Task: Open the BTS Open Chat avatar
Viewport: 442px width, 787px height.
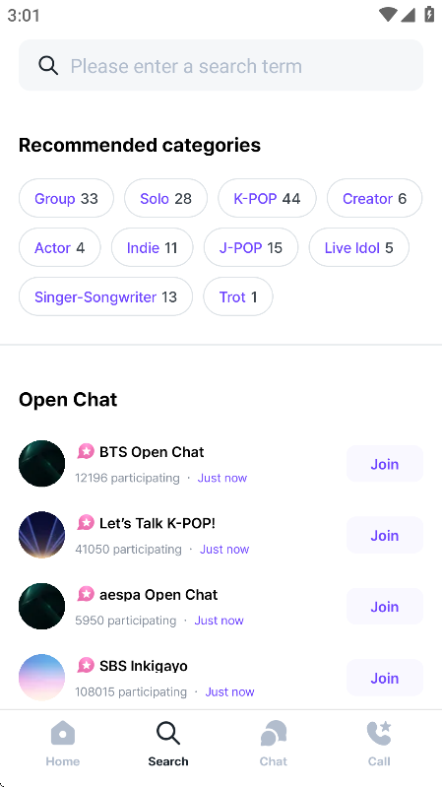Action: click(x=41, y=463)
